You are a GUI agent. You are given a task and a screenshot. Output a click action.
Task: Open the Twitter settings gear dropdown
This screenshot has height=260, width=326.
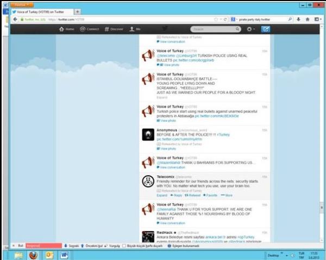[250, 29]
